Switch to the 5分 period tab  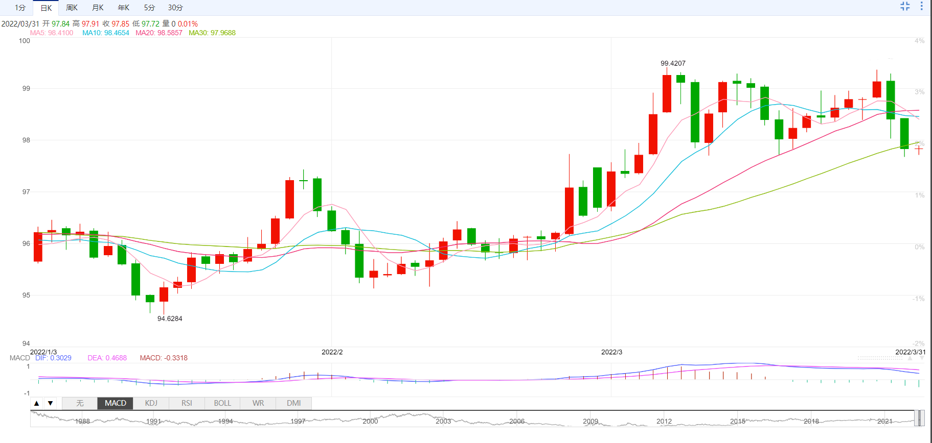tap(149, 8)
